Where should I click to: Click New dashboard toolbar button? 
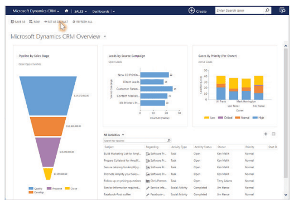tap(35, 22)
